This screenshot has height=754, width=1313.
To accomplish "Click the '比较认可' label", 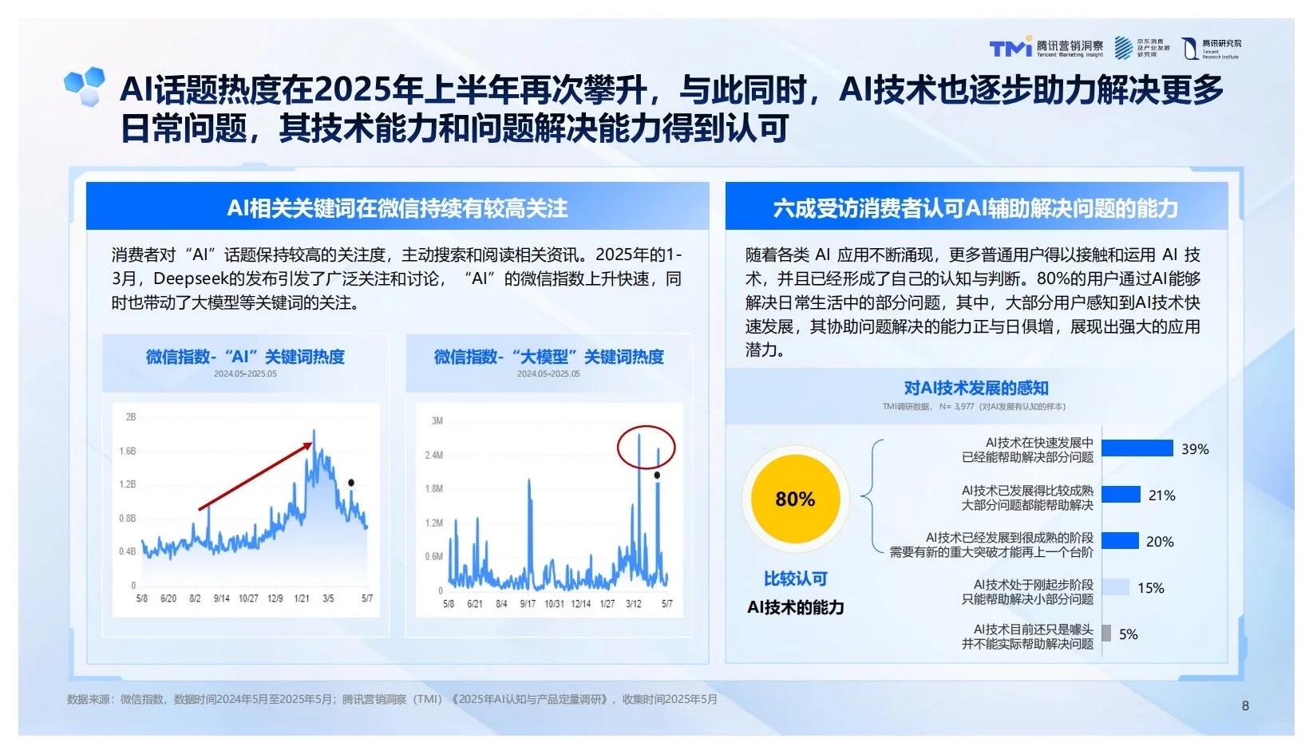I will click(795, 578).
